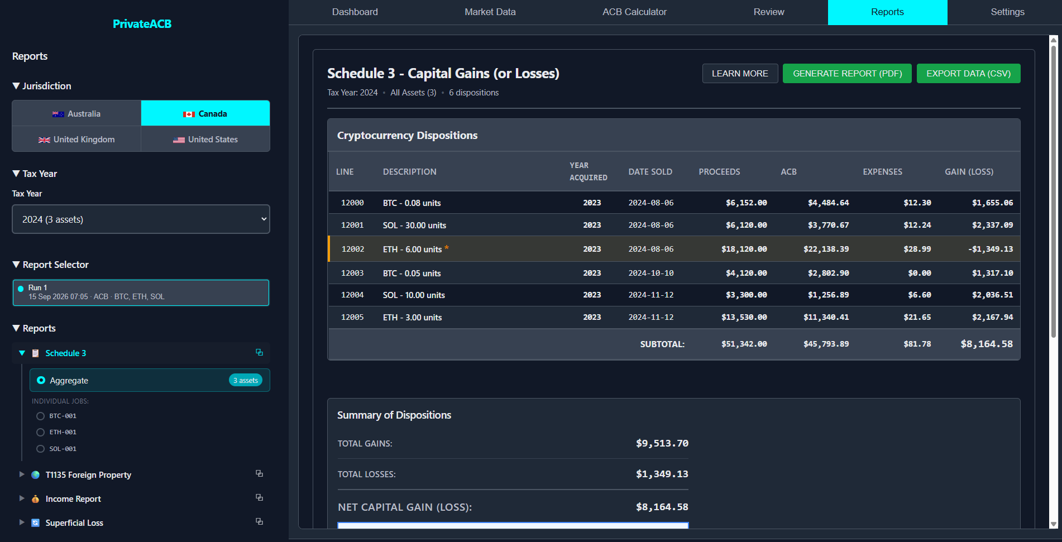Click the United States flag icon

point(179,140)
